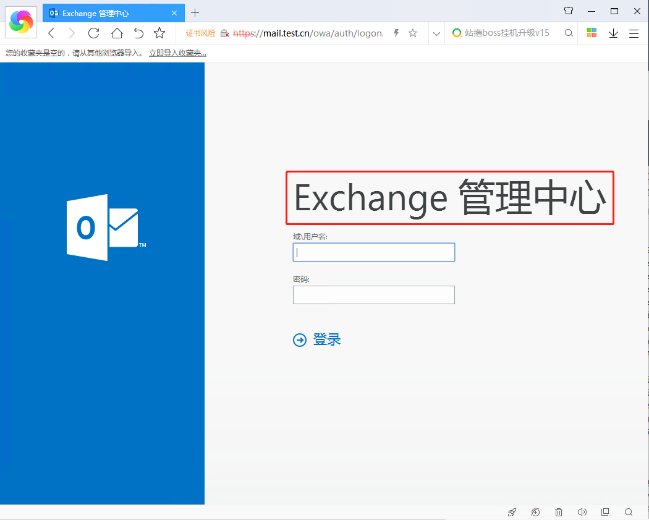Screen dimensions: 649x520
Task: Click the 360 browser logo
Action: [x=21, y=22]
